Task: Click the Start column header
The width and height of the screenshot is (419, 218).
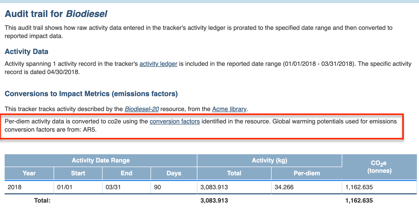Action: click(x=78, y=173)
